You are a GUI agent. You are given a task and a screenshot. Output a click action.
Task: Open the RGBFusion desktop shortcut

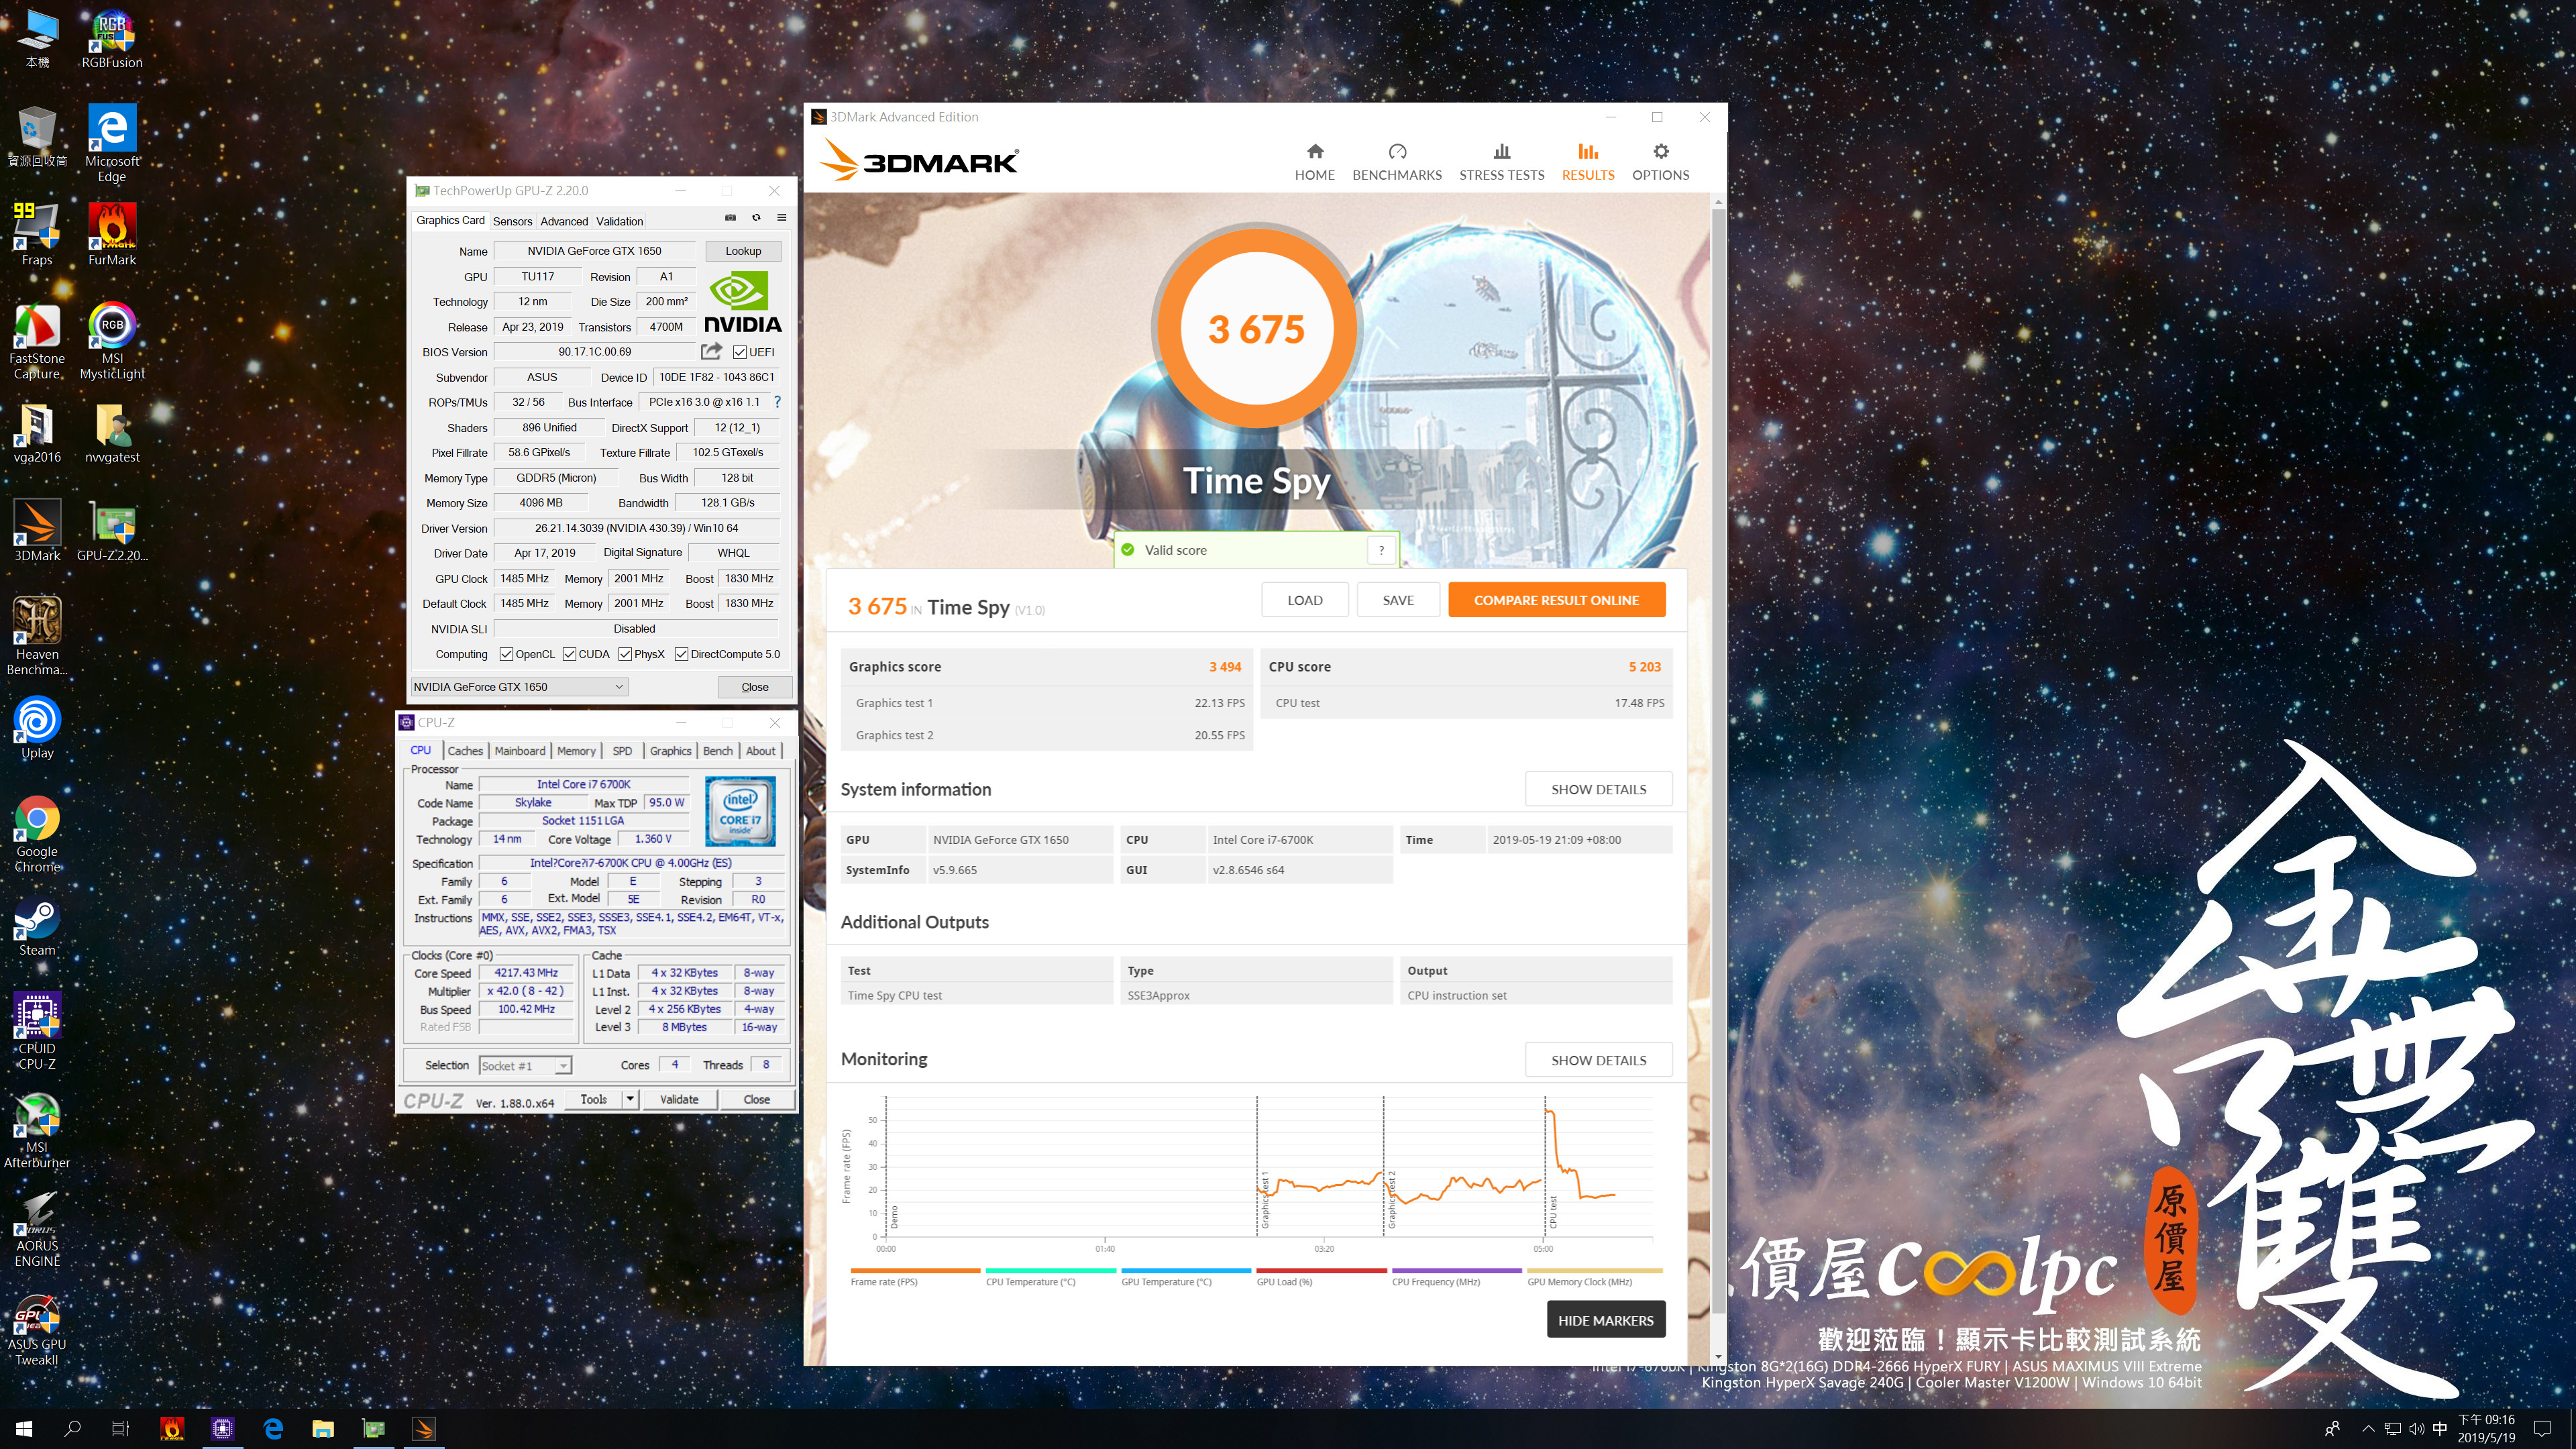pyautogui.click(x=112, y=39)
